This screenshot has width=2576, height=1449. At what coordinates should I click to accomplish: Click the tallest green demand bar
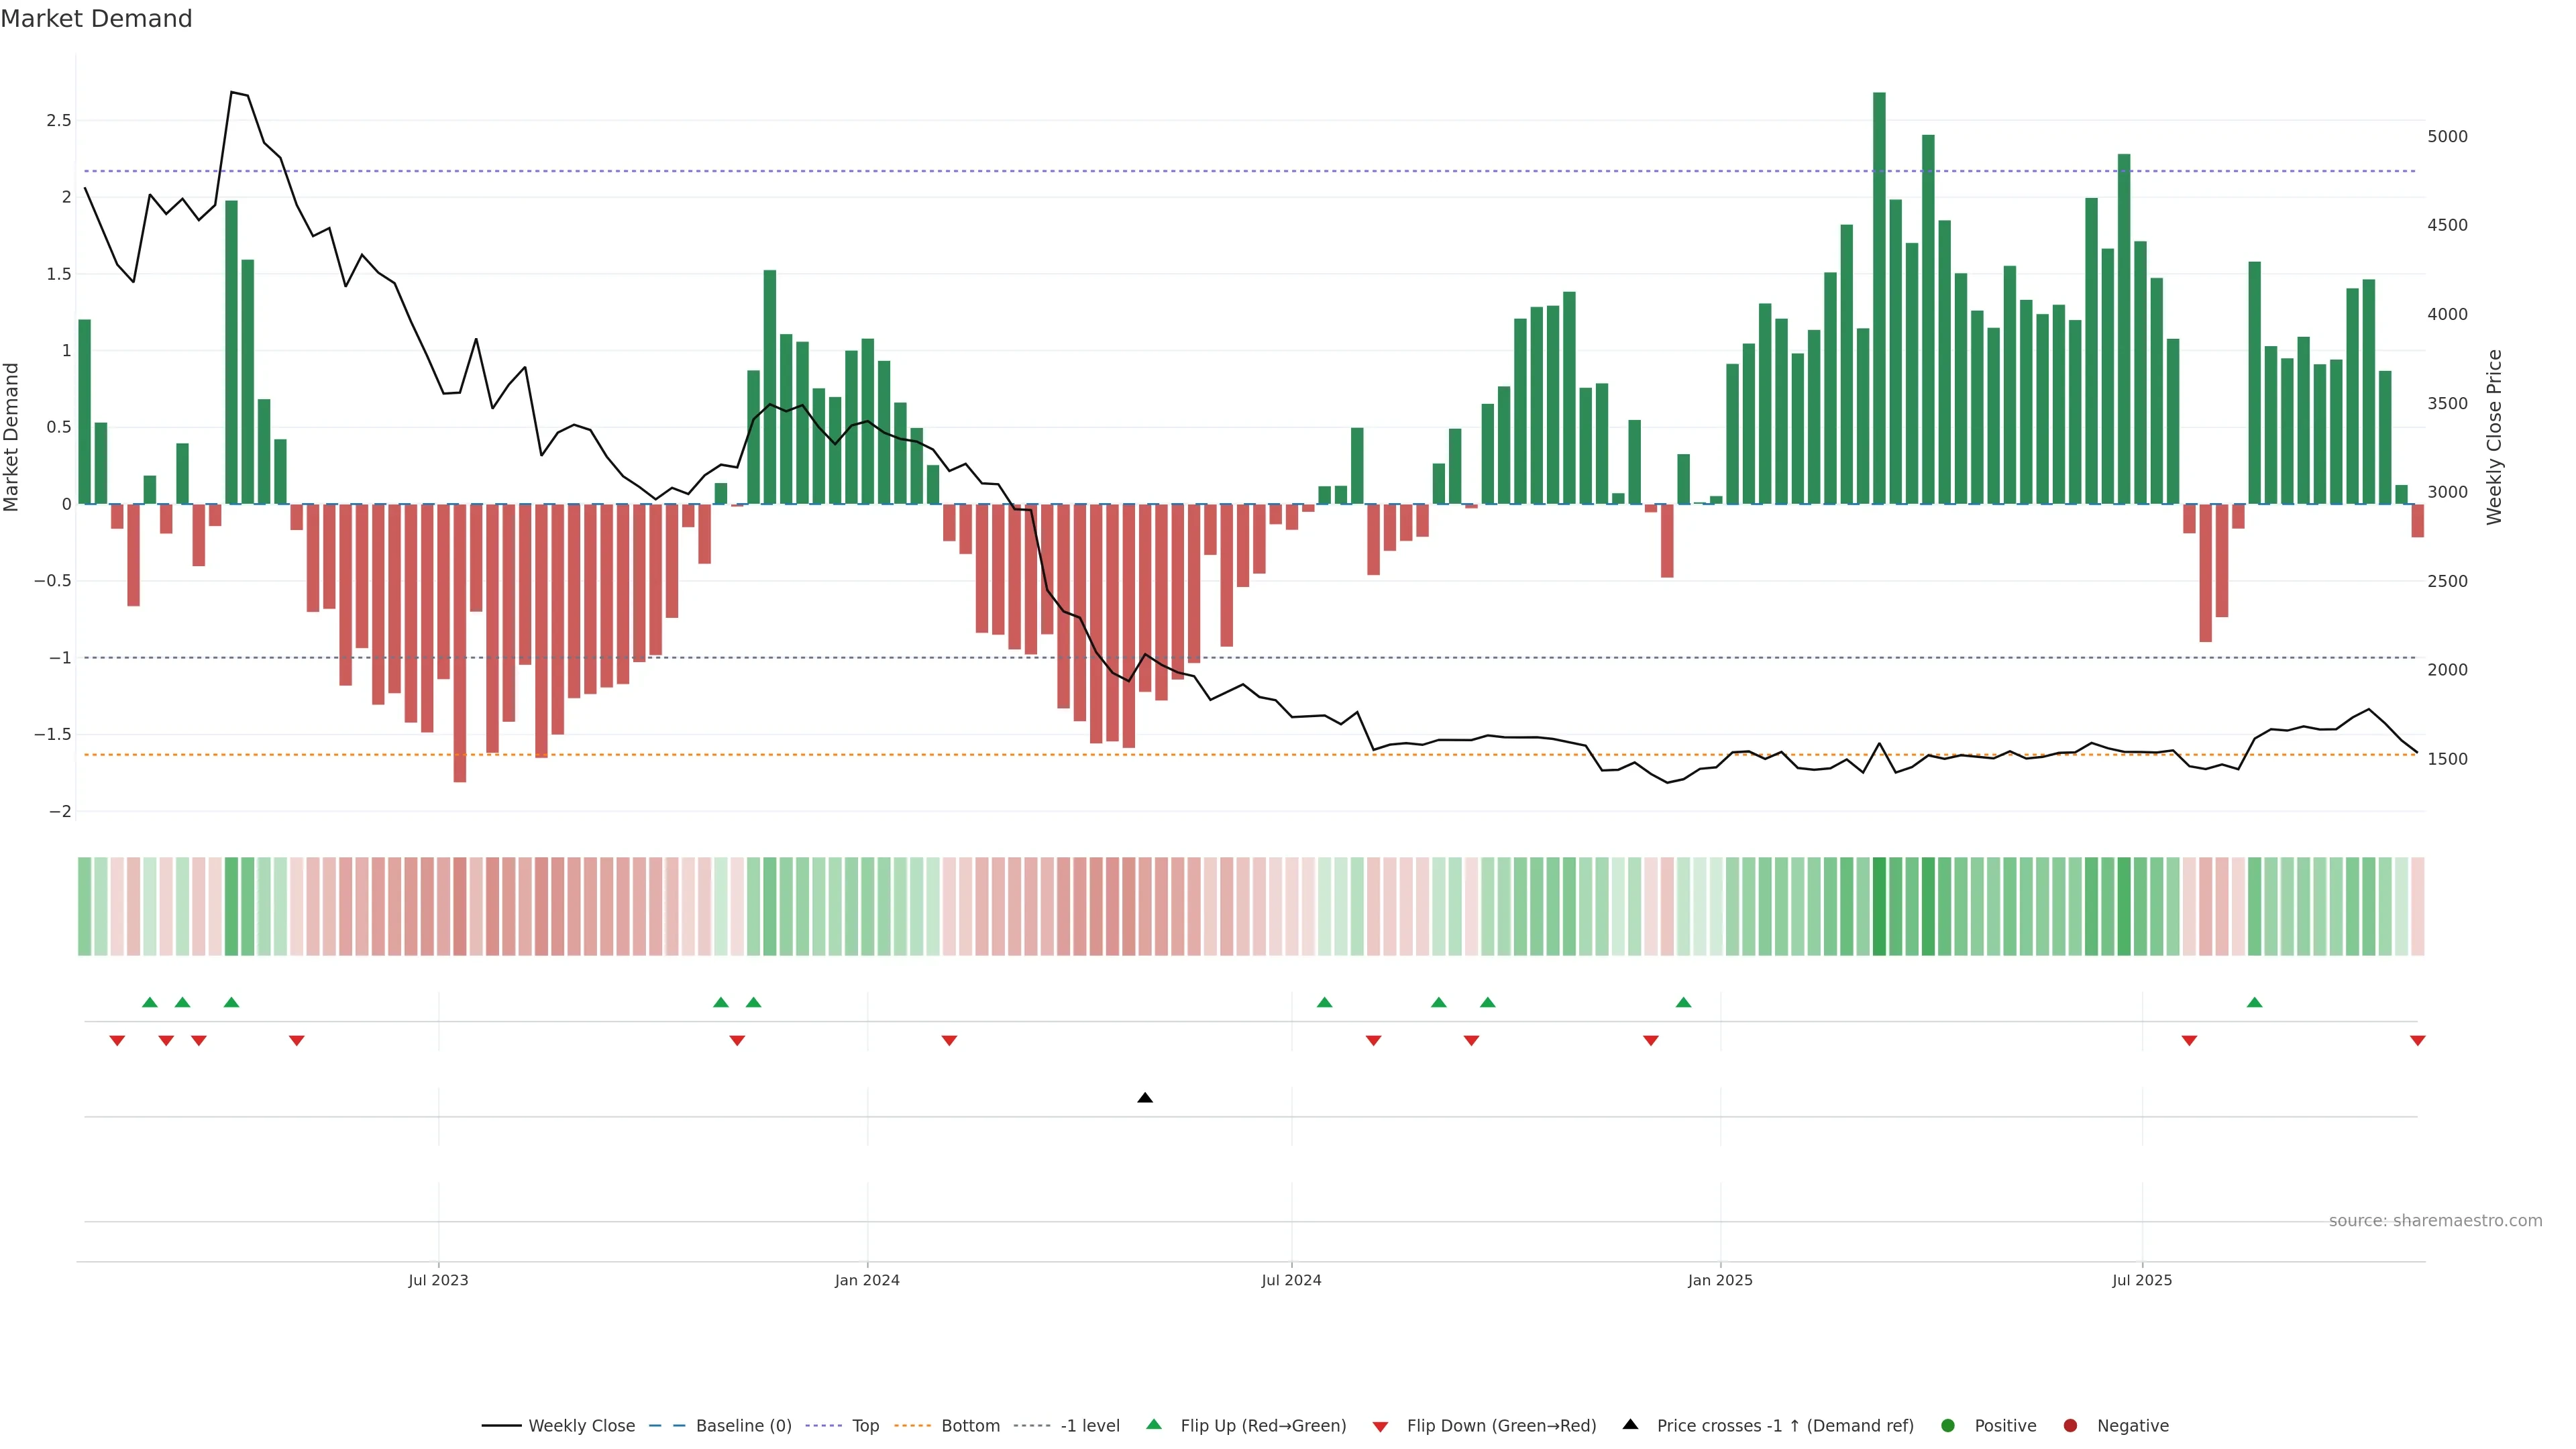[x=1879, y=300]
